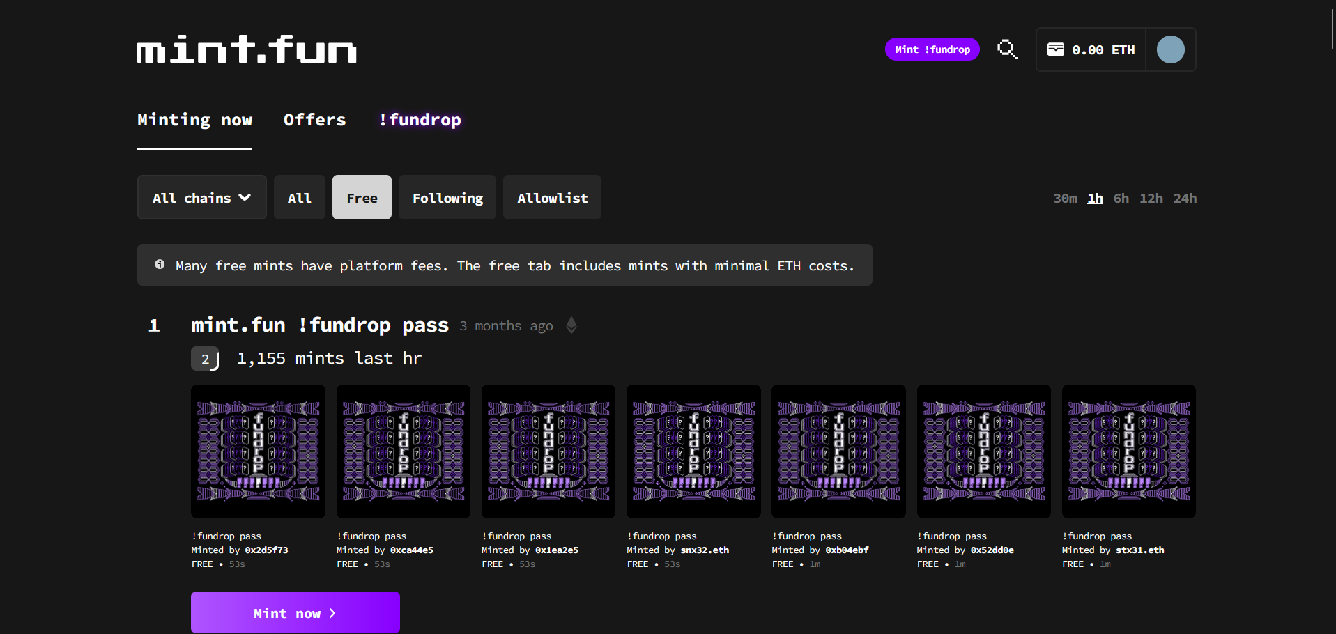The image size is (1336, 634).
Task: Set time range to 12h
Action: click(x=1151, y=198)
